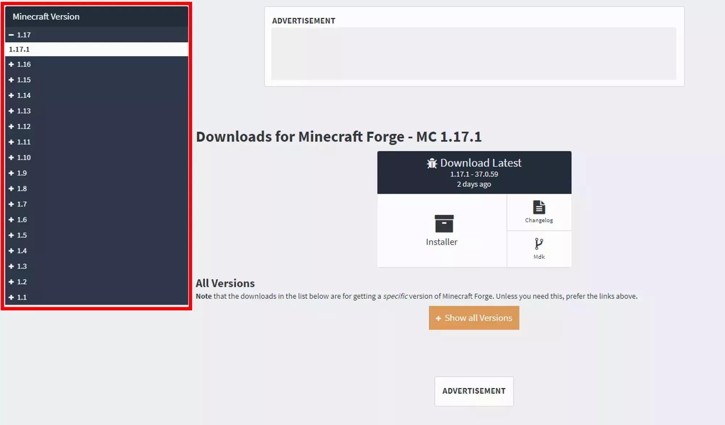Screen dimensions: 725x425
Task: Click the lower ADVERTISEMENT label
Action: point(473,391)
